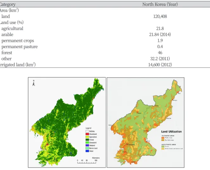Click the north arrow on the left map

[34, 83]
